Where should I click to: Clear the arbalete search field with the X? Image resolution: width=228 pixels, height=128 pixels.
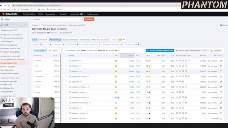pyautogui.click(x=82, y=19)
